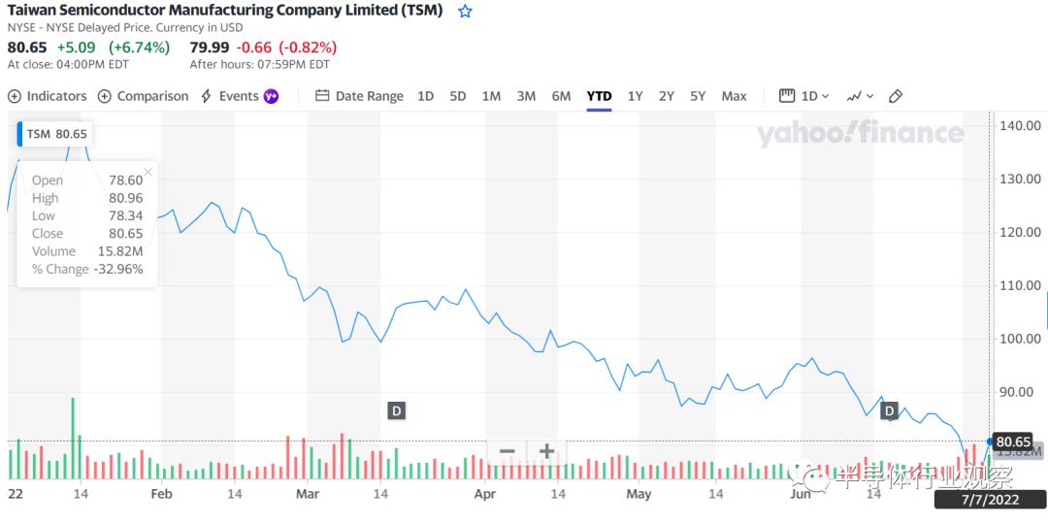The height and width of the screenshot is (524, 1048).
Task: Switch to the 1Y range tab
Action: click(635, 96)
